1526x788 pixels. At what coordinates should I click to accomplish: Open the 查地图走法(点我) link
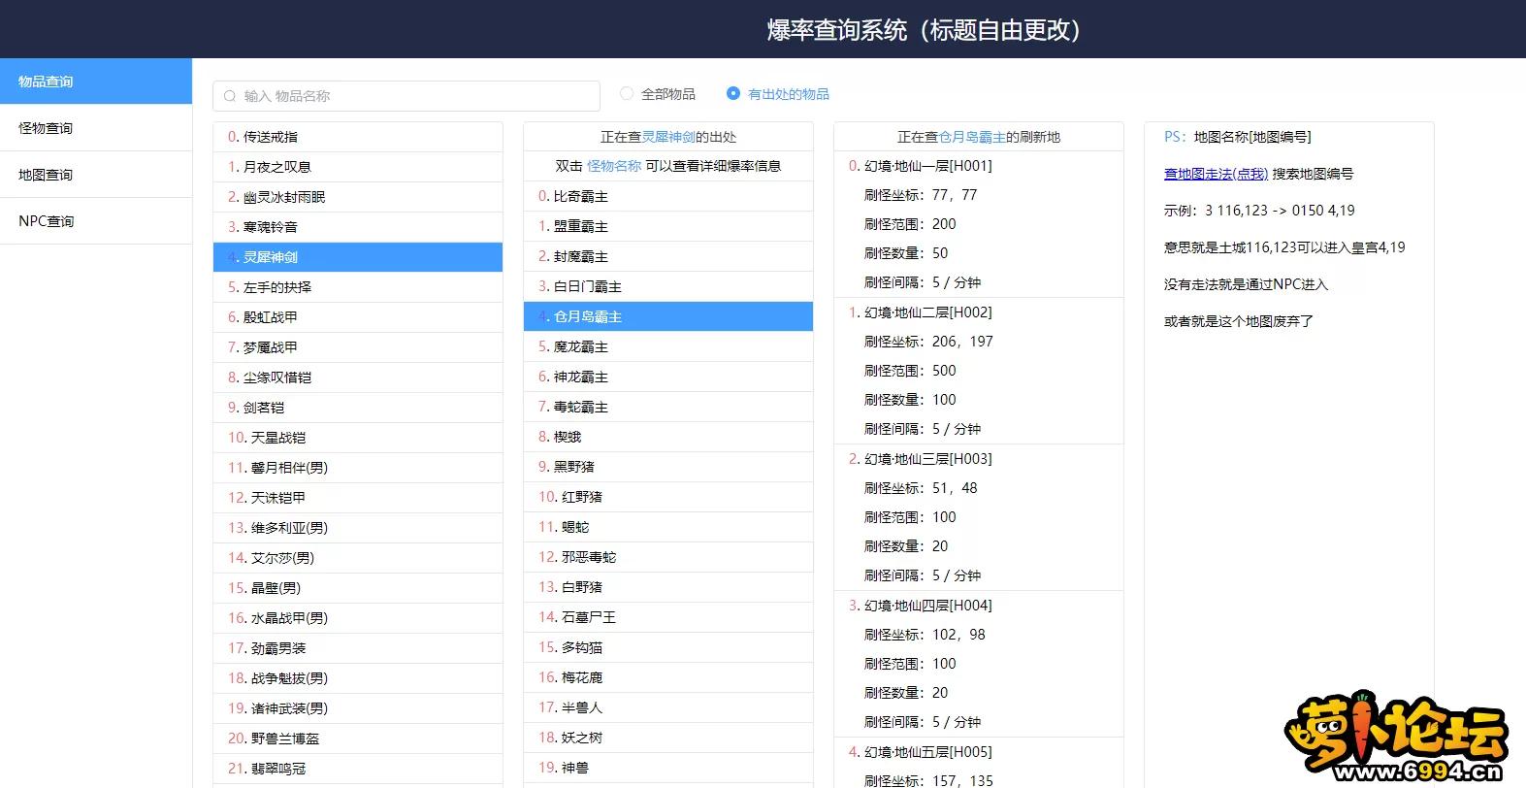coord(1216,174)
